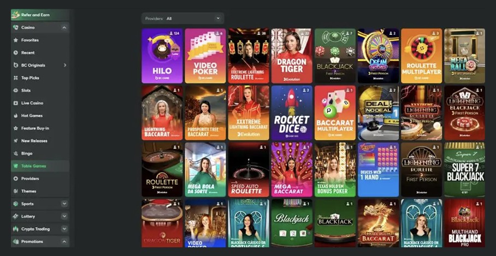Open the Providers filter dropdown
Image resolution: width=496 pixels, height=256 pixels.
[182, 19]
